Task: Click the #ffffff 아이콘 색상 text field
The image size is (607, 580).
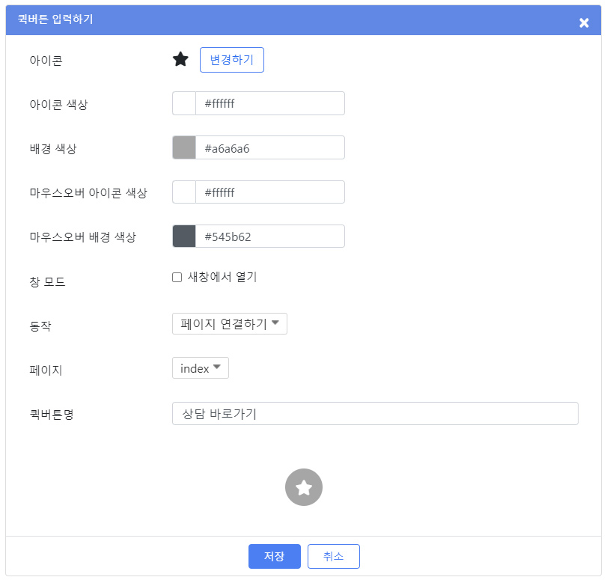Action: coord(270,103)
